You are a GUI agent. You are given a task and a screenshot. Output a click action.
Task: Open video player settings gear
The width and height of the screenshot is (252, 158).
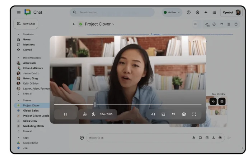[184, 114]
